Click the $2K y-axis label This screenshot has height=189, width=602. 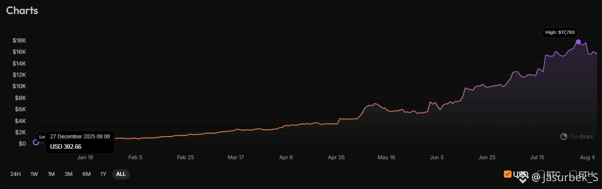[21, 132]
